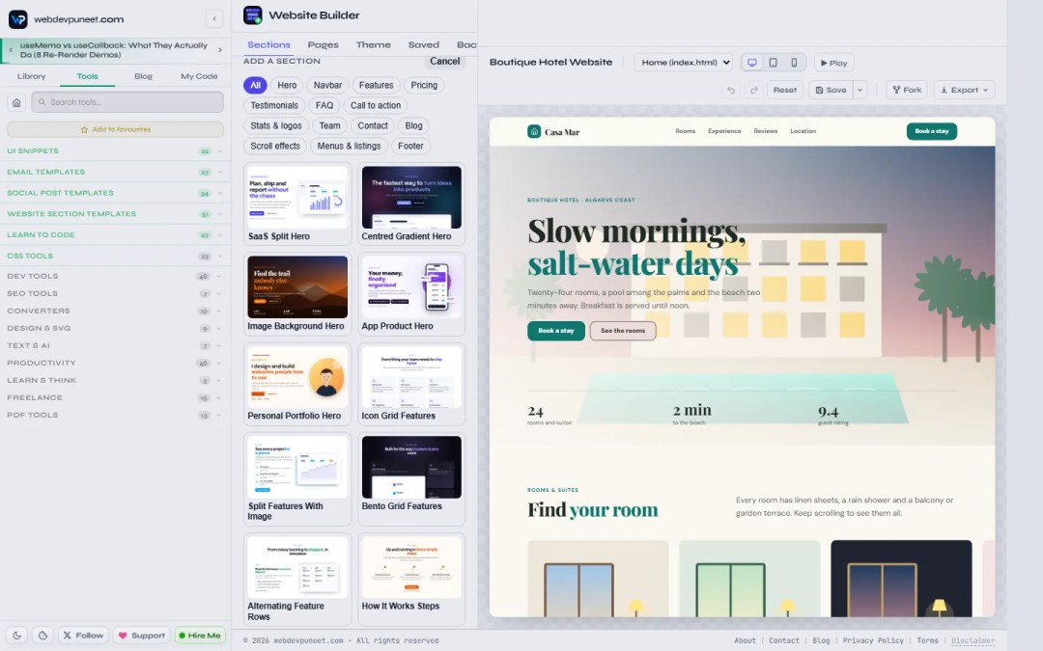The width and height of the screenshot is (1043, 651).
Task: Open the My Code tab
Action: (199, 76)
